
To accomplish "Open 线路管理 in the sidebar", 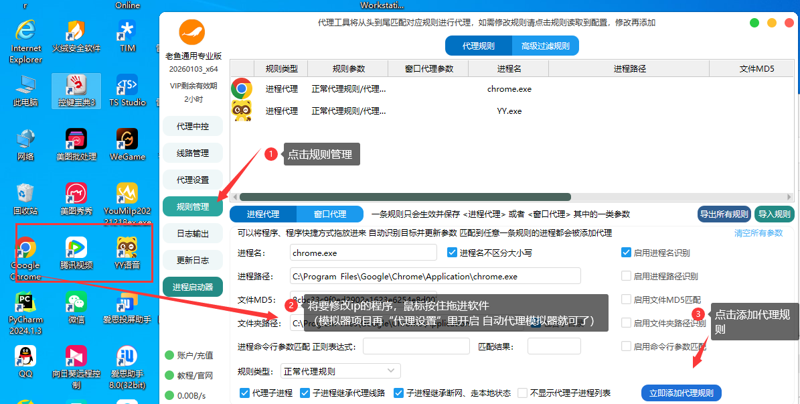I will click(193, 153).
